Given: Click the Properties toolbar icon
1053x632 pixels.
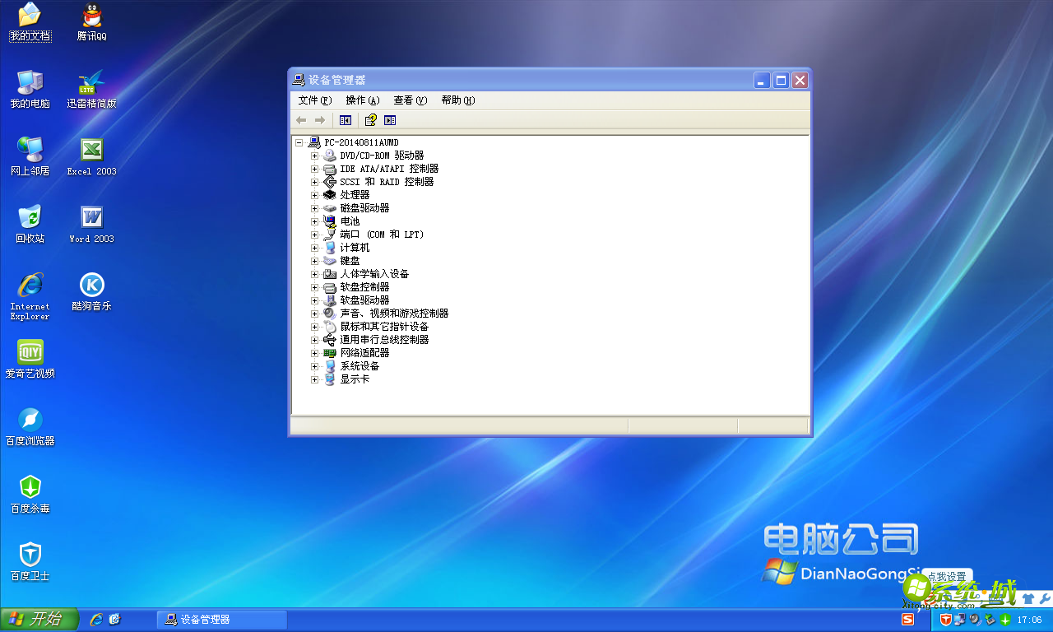Looking at the screenshot, I should click(389, 120).
